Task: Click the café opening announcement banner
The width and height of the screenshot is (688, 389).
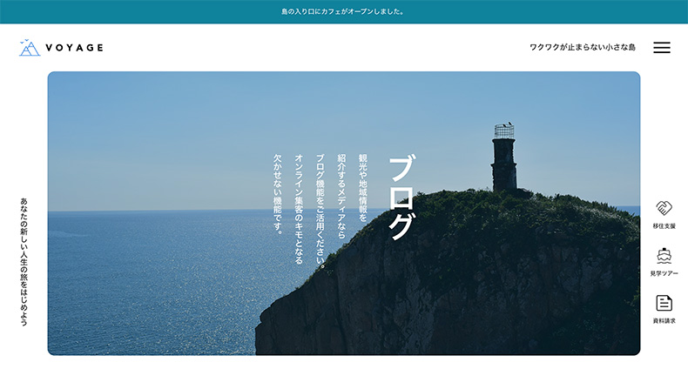Action: tap(344, 12)
